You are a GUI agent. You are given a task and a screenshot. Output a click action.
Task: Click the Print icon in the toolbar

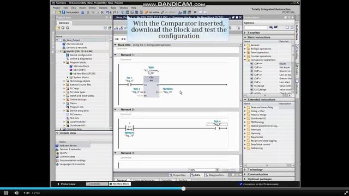pyautogui.click(x=82, y=12)
